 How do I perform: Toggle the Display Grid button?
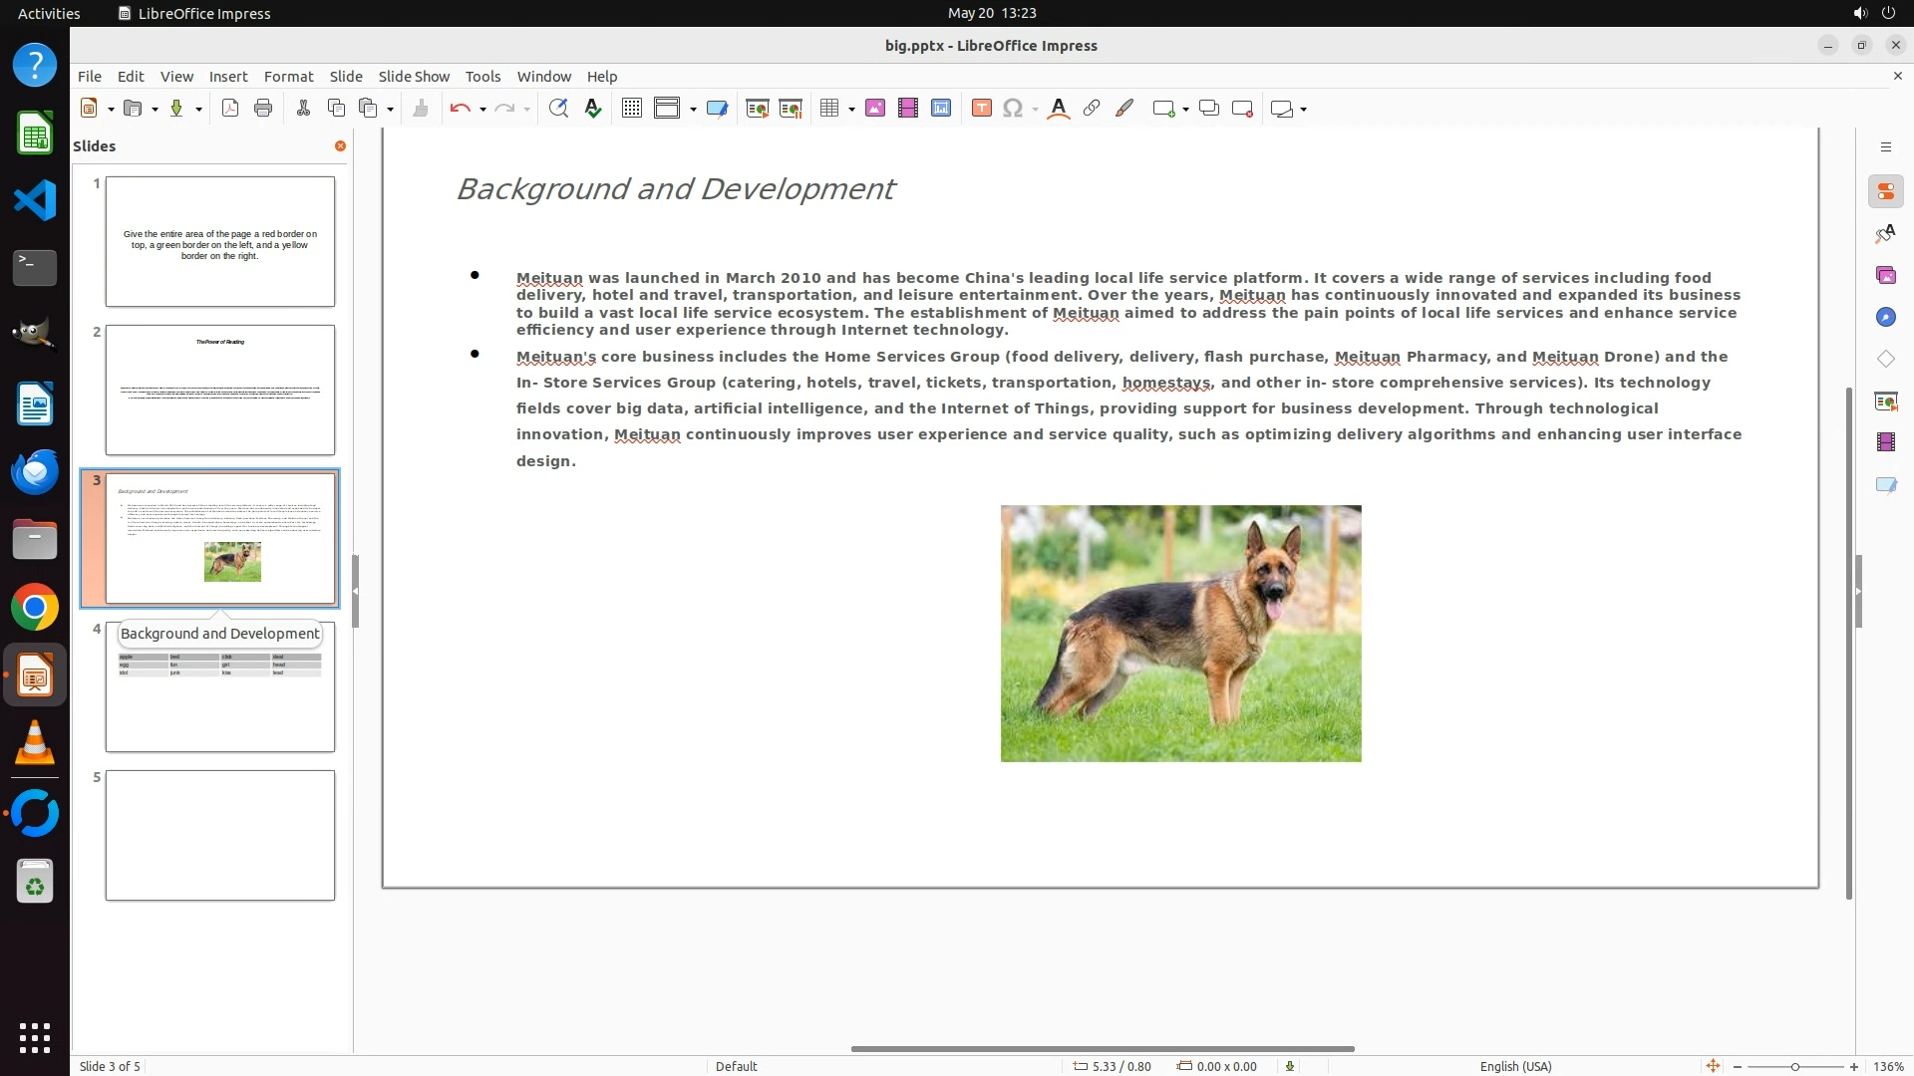pos(631,109)
